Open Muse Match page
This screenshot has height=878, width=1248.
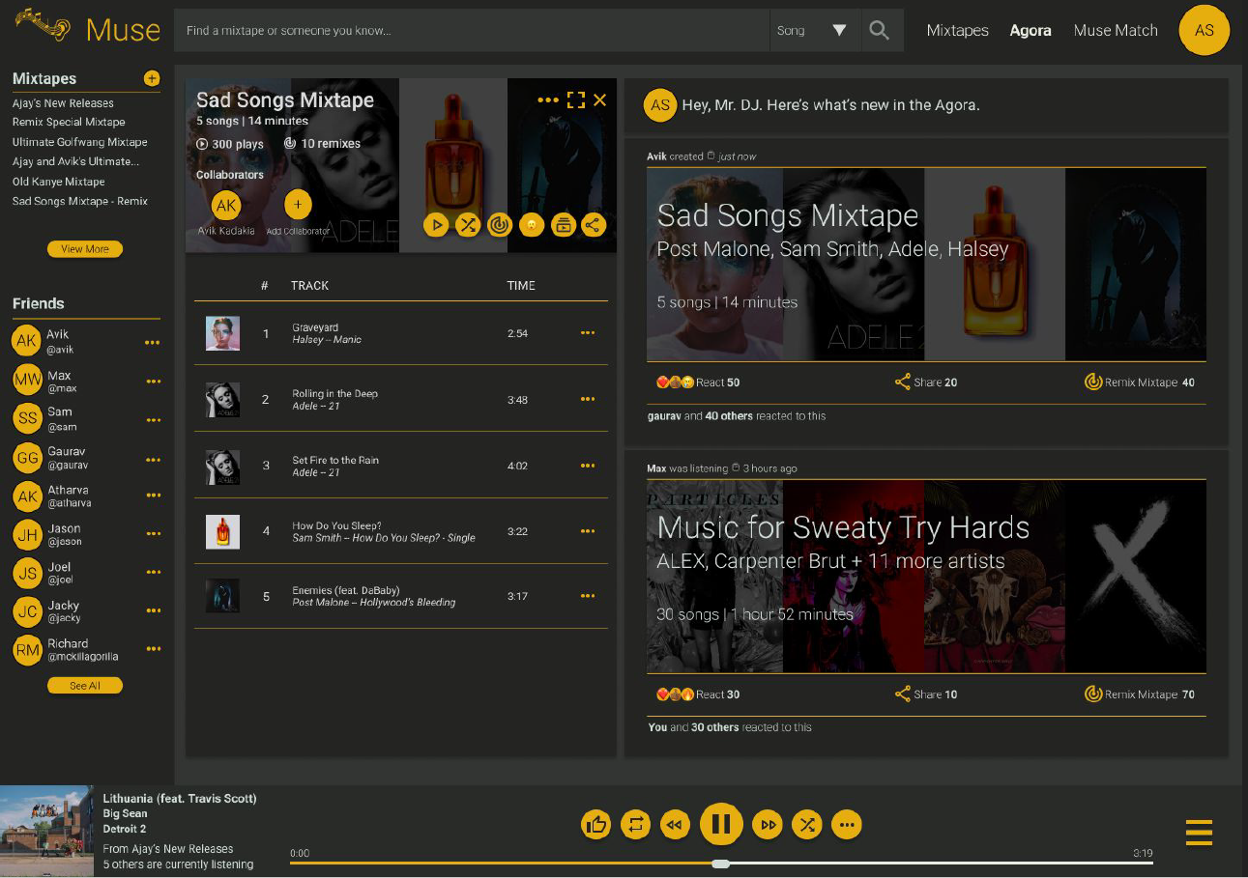1116,30
